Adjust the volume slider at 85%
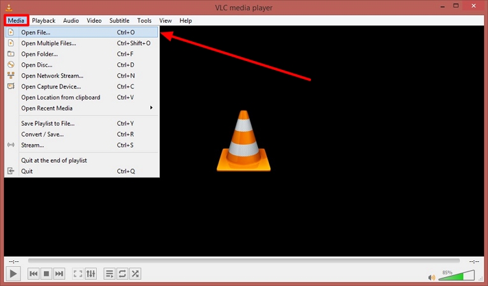This screenshot has height=286, width=488. (456, 275)
